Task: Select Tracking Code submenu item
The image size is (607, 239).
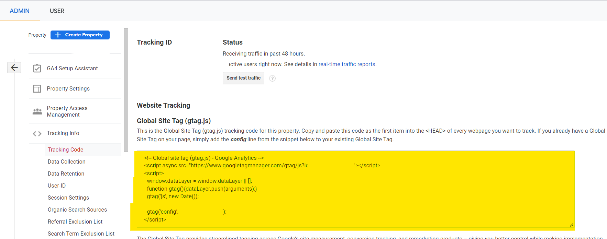Action: pyautogui.click(x=66, y=150)
